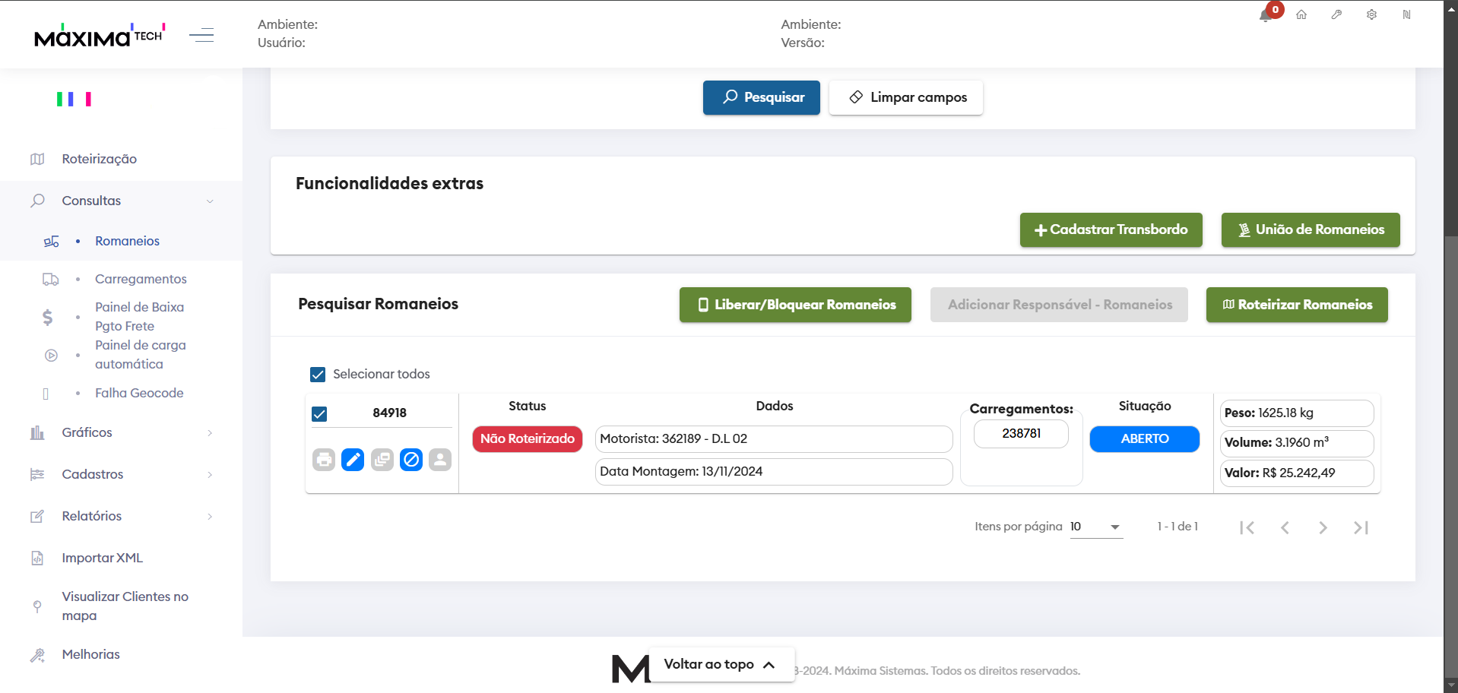Open settings gear icon in header
The width and height of the screenshot is (1458, 693).
click(x=1371, y=15)
